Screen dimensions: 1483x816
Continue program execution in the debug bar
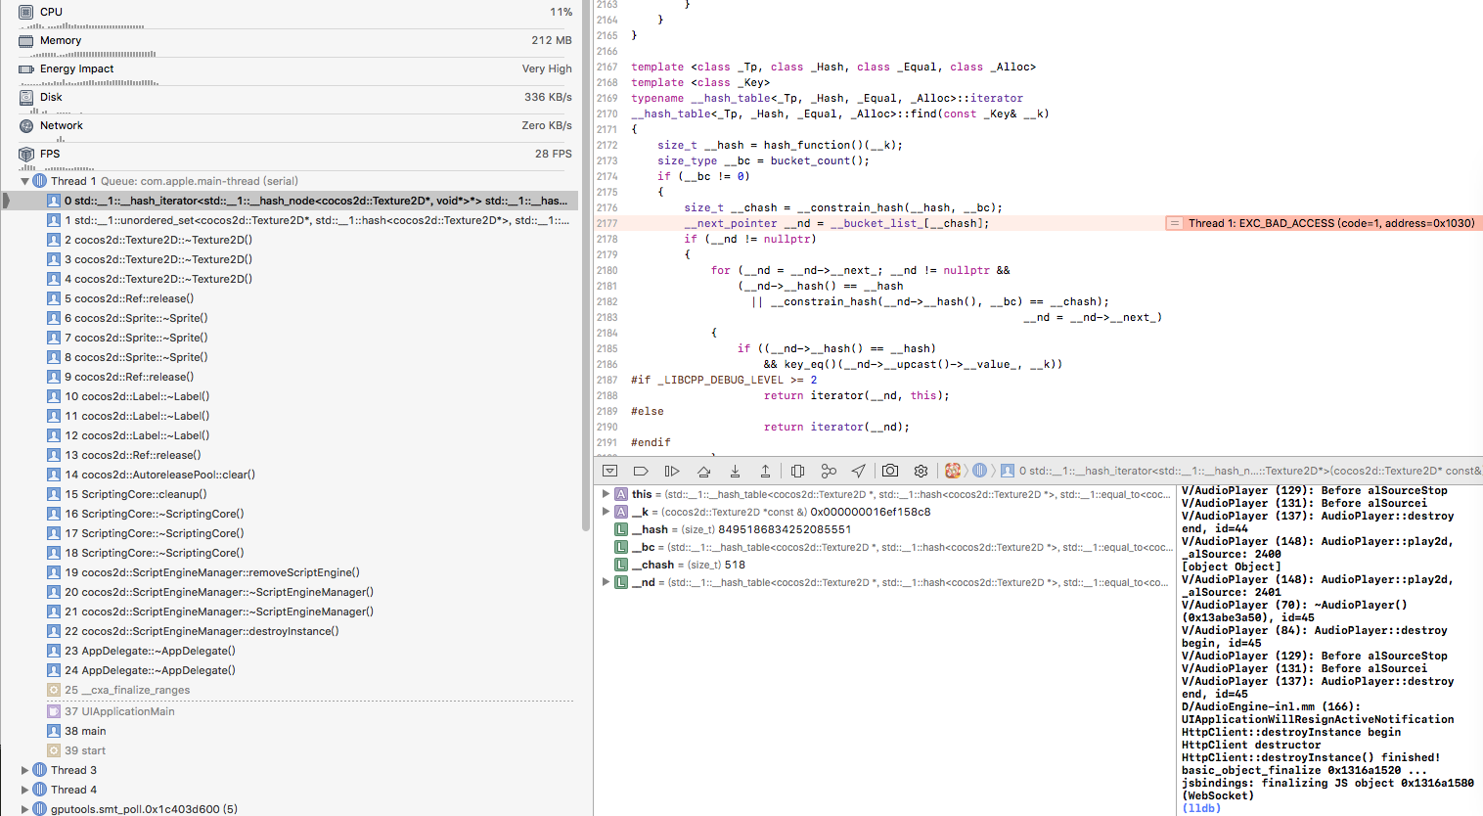pos(672,471)
